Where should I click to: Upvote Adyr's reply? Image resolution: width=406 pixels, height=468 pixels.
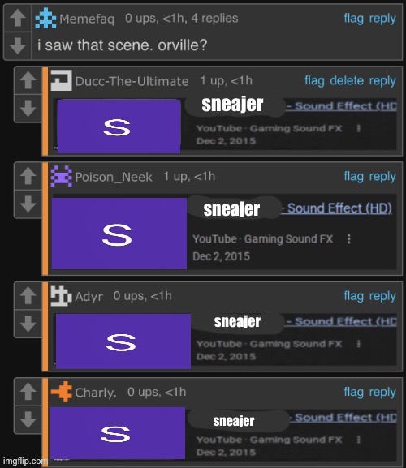click(28, 295)
